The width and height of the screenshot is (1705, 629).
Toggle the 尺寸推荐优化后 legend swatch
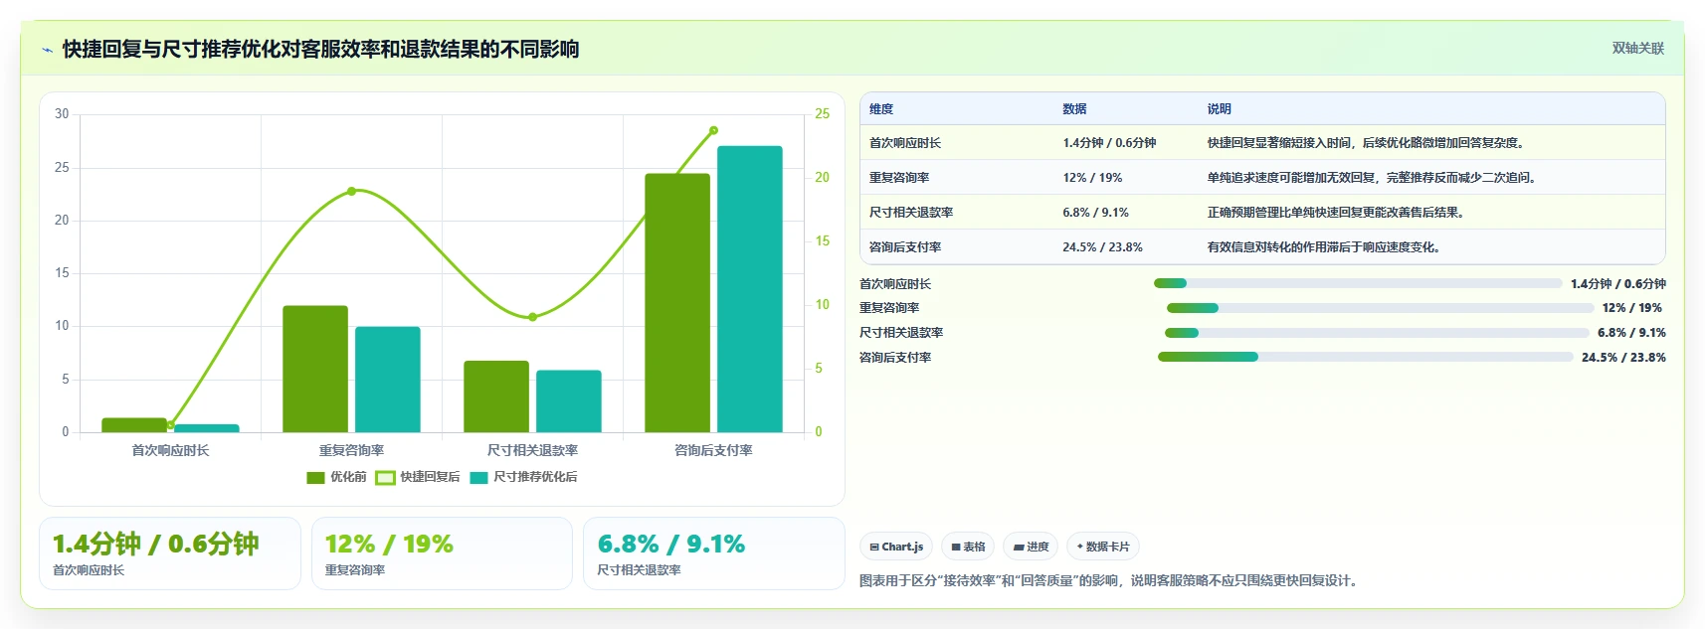(478, 478)
